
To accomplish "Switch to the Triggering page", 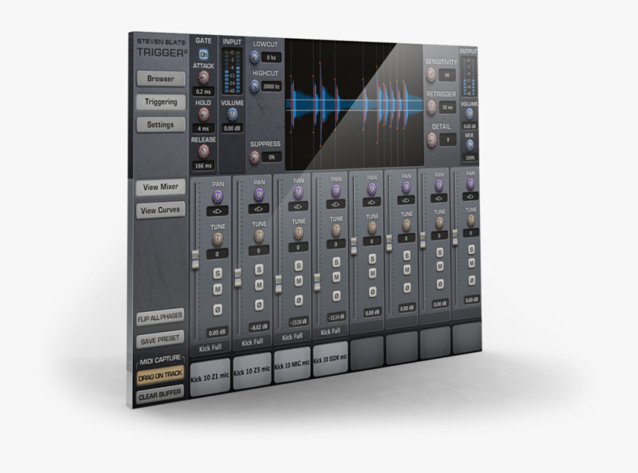I will pyautogui.click(x=161, y=102).
